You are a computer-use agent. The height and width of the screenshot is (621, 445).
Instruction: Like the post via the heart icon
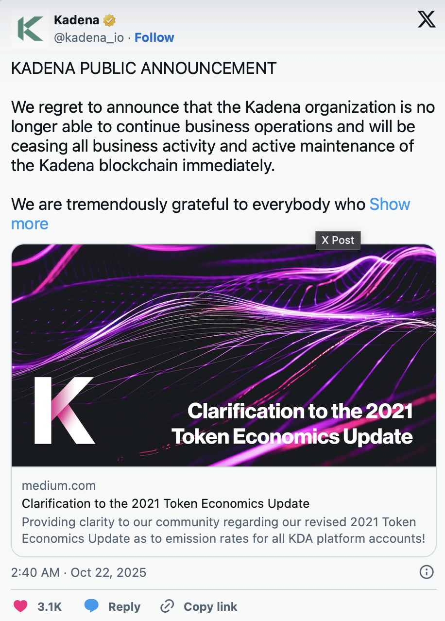(x=19, y=606)
